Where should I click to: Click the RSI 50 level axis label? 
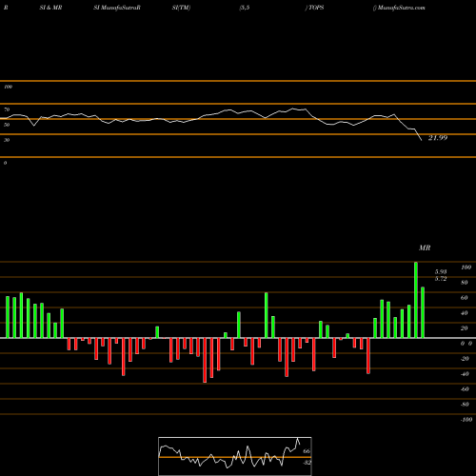(x=7, y=125)
